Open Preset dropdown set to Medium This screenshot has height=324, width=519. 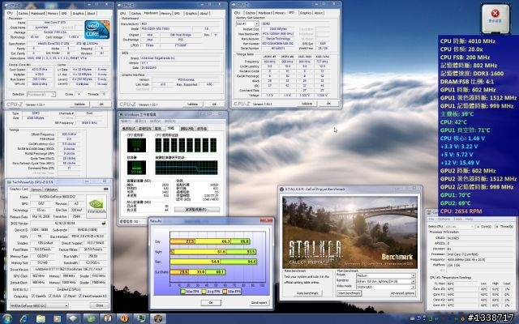pyautogui.click(x=386, y=275)
